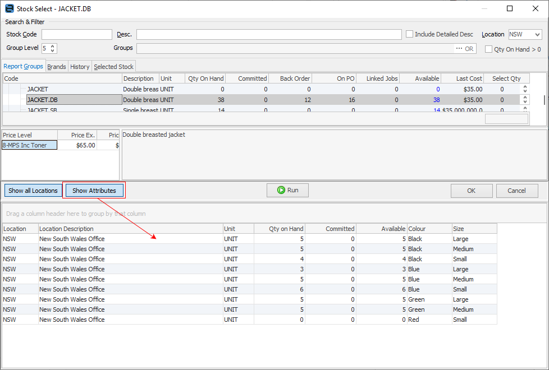
Task: Toggle Include Detailed Desc checkbox
Action: click(410, 34)
